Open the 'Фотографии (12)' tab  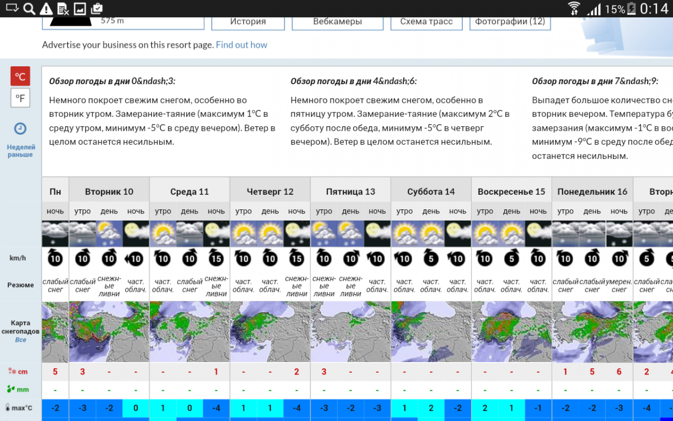coord(510,22)
